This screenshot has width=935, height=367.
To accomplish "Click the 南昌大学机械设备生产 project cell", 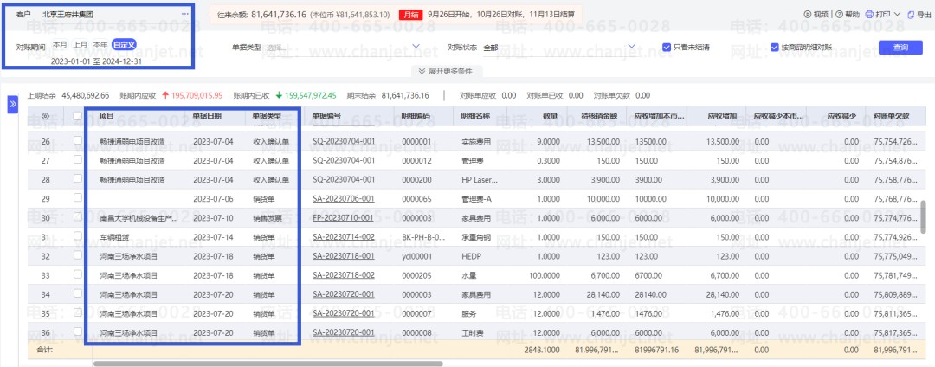I will [139, 218].
